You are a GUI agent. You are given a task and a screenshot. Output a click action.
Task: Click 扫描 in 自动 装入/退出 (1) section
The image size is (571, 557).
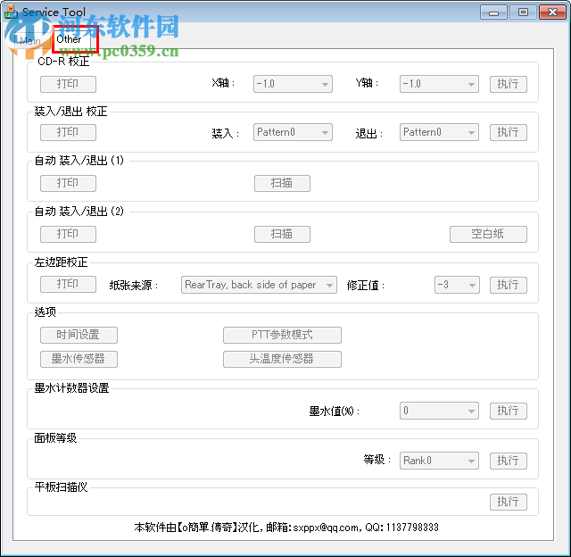pyautogui.click(x=282, y=183)
